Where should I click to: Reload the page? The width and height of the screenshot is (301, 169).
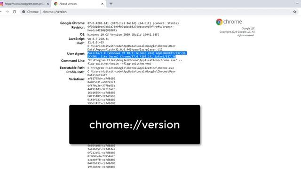click(15, 12)
